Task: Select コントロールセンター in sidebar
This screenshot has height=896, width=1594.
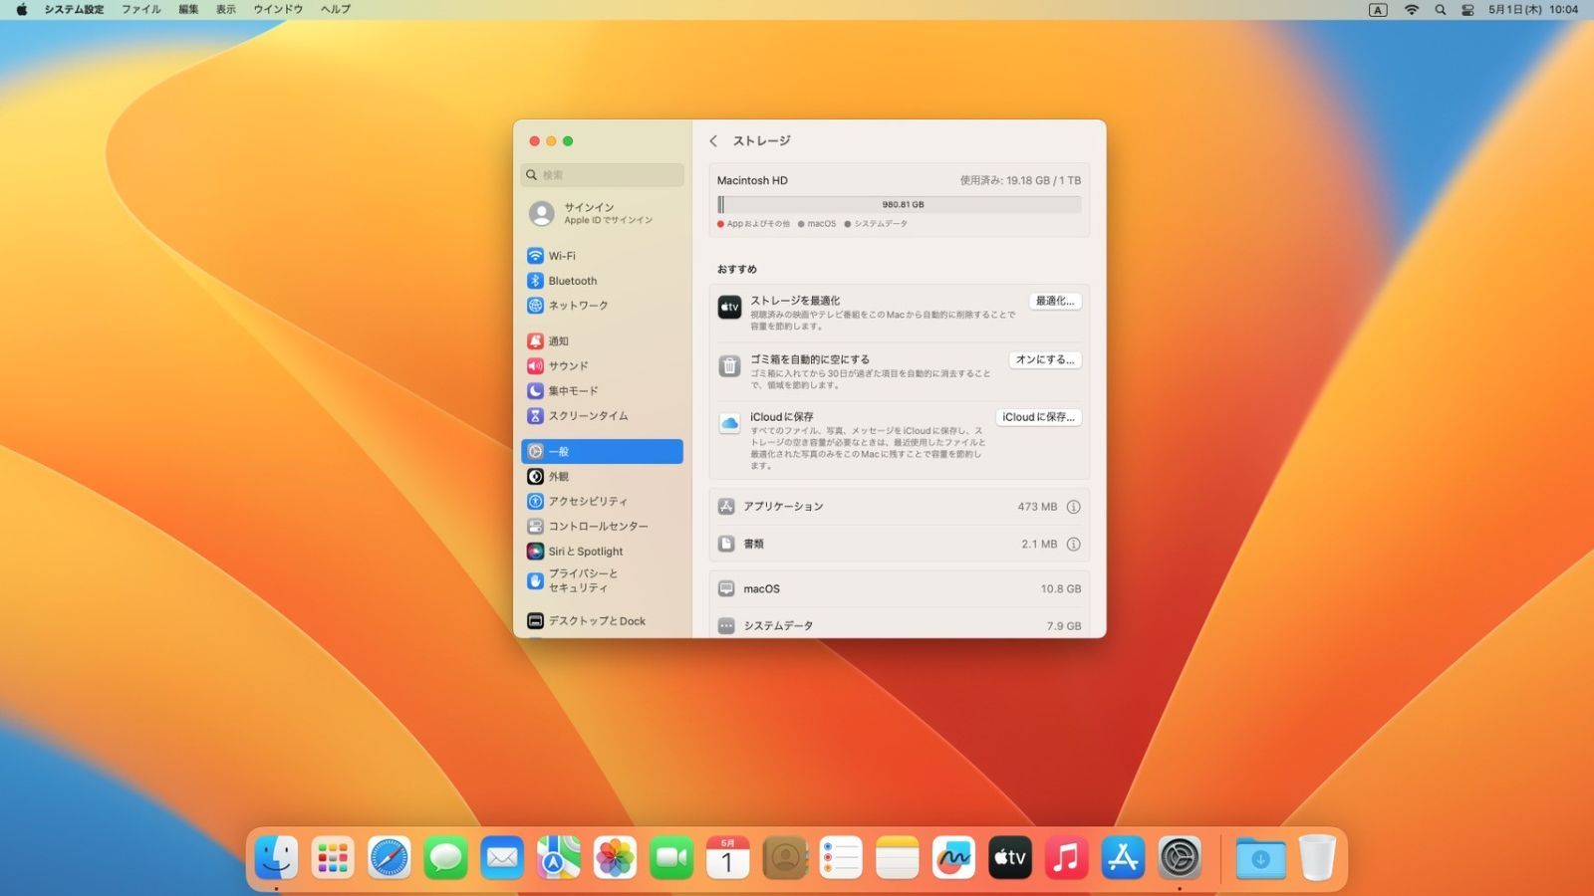Action: [x=602, y=526]
